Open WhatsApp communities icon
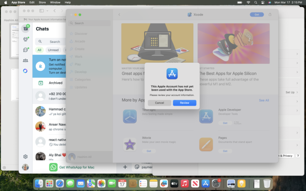This screenshot has width=306, height=191. pyautogui.click(x=25, y=61)
